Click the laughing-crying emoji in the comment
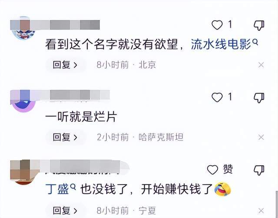This screenshot has width=278, height=218. (223, 189)
